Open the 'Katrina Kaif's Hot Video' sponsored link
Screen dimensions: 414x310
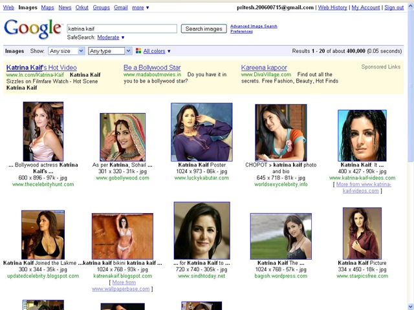pos(41,68)
